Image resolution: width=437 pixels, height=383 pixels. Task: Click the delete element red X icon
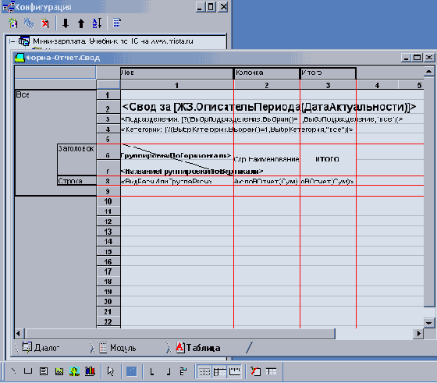coord(45,23)
